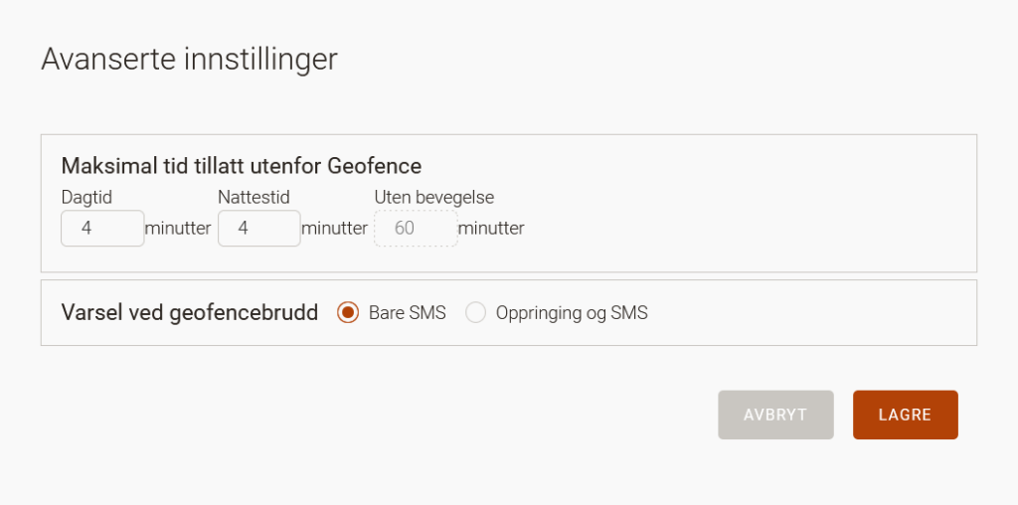Click the Nattestid label above the field

[x=254, y=197]
